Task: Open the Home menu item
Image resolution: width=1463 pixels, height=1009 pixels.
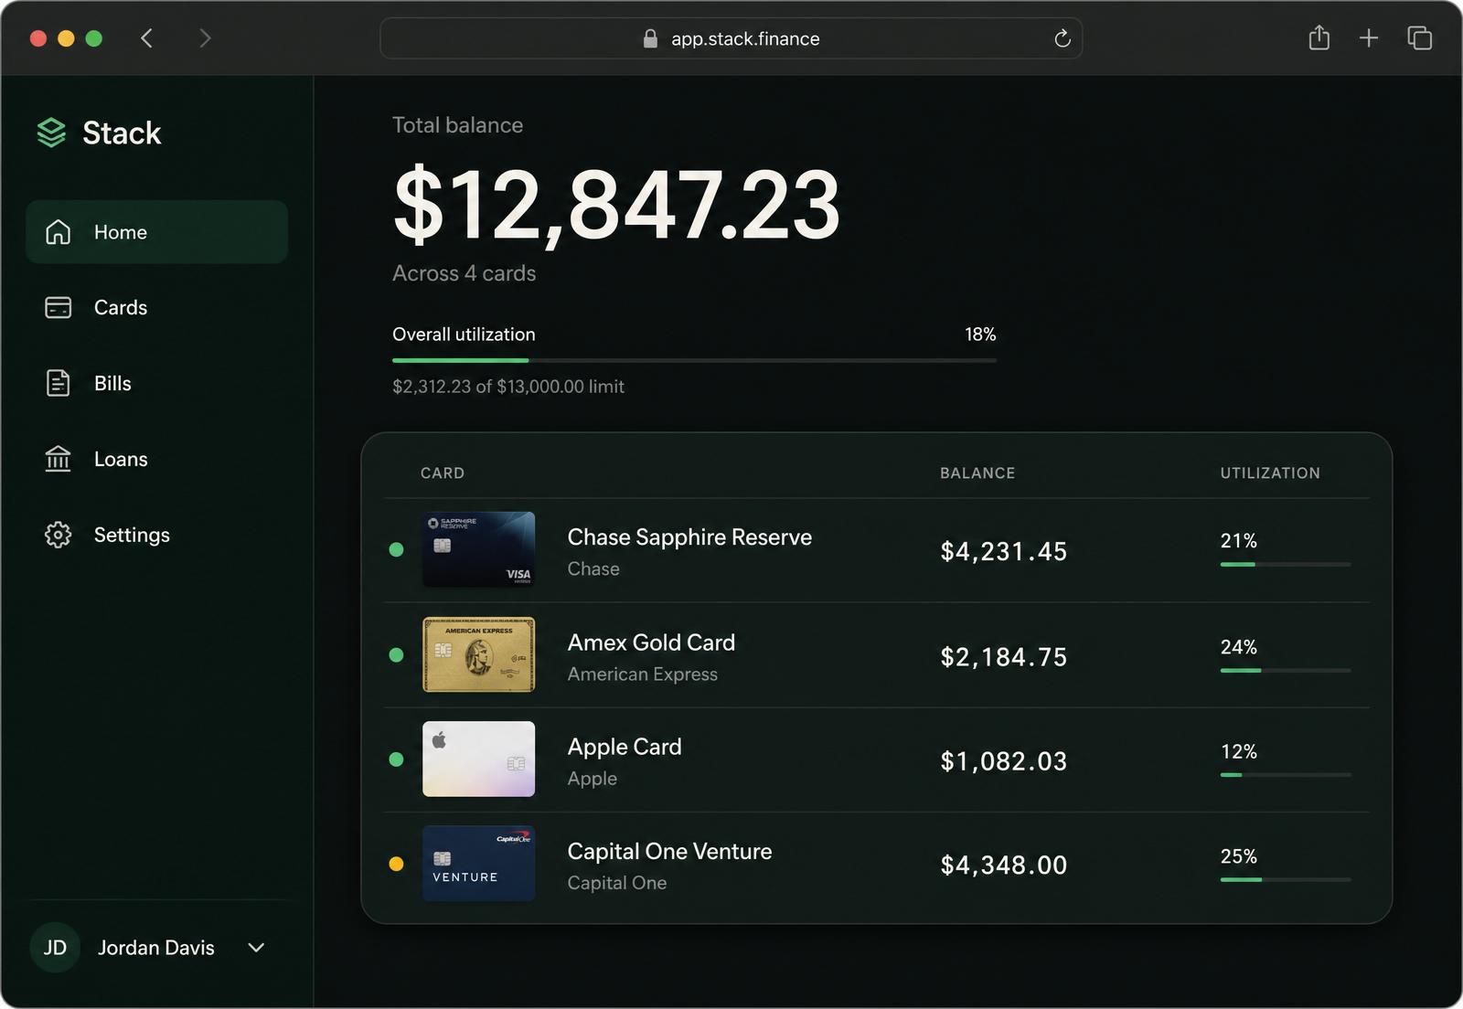Action: (x=156, y=232)
